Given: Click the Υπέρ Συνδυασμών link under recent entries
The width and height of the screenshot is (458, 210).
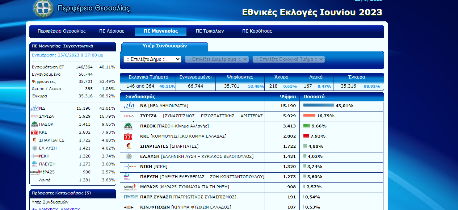Looking at the screenshot, I should pos(50,202).
